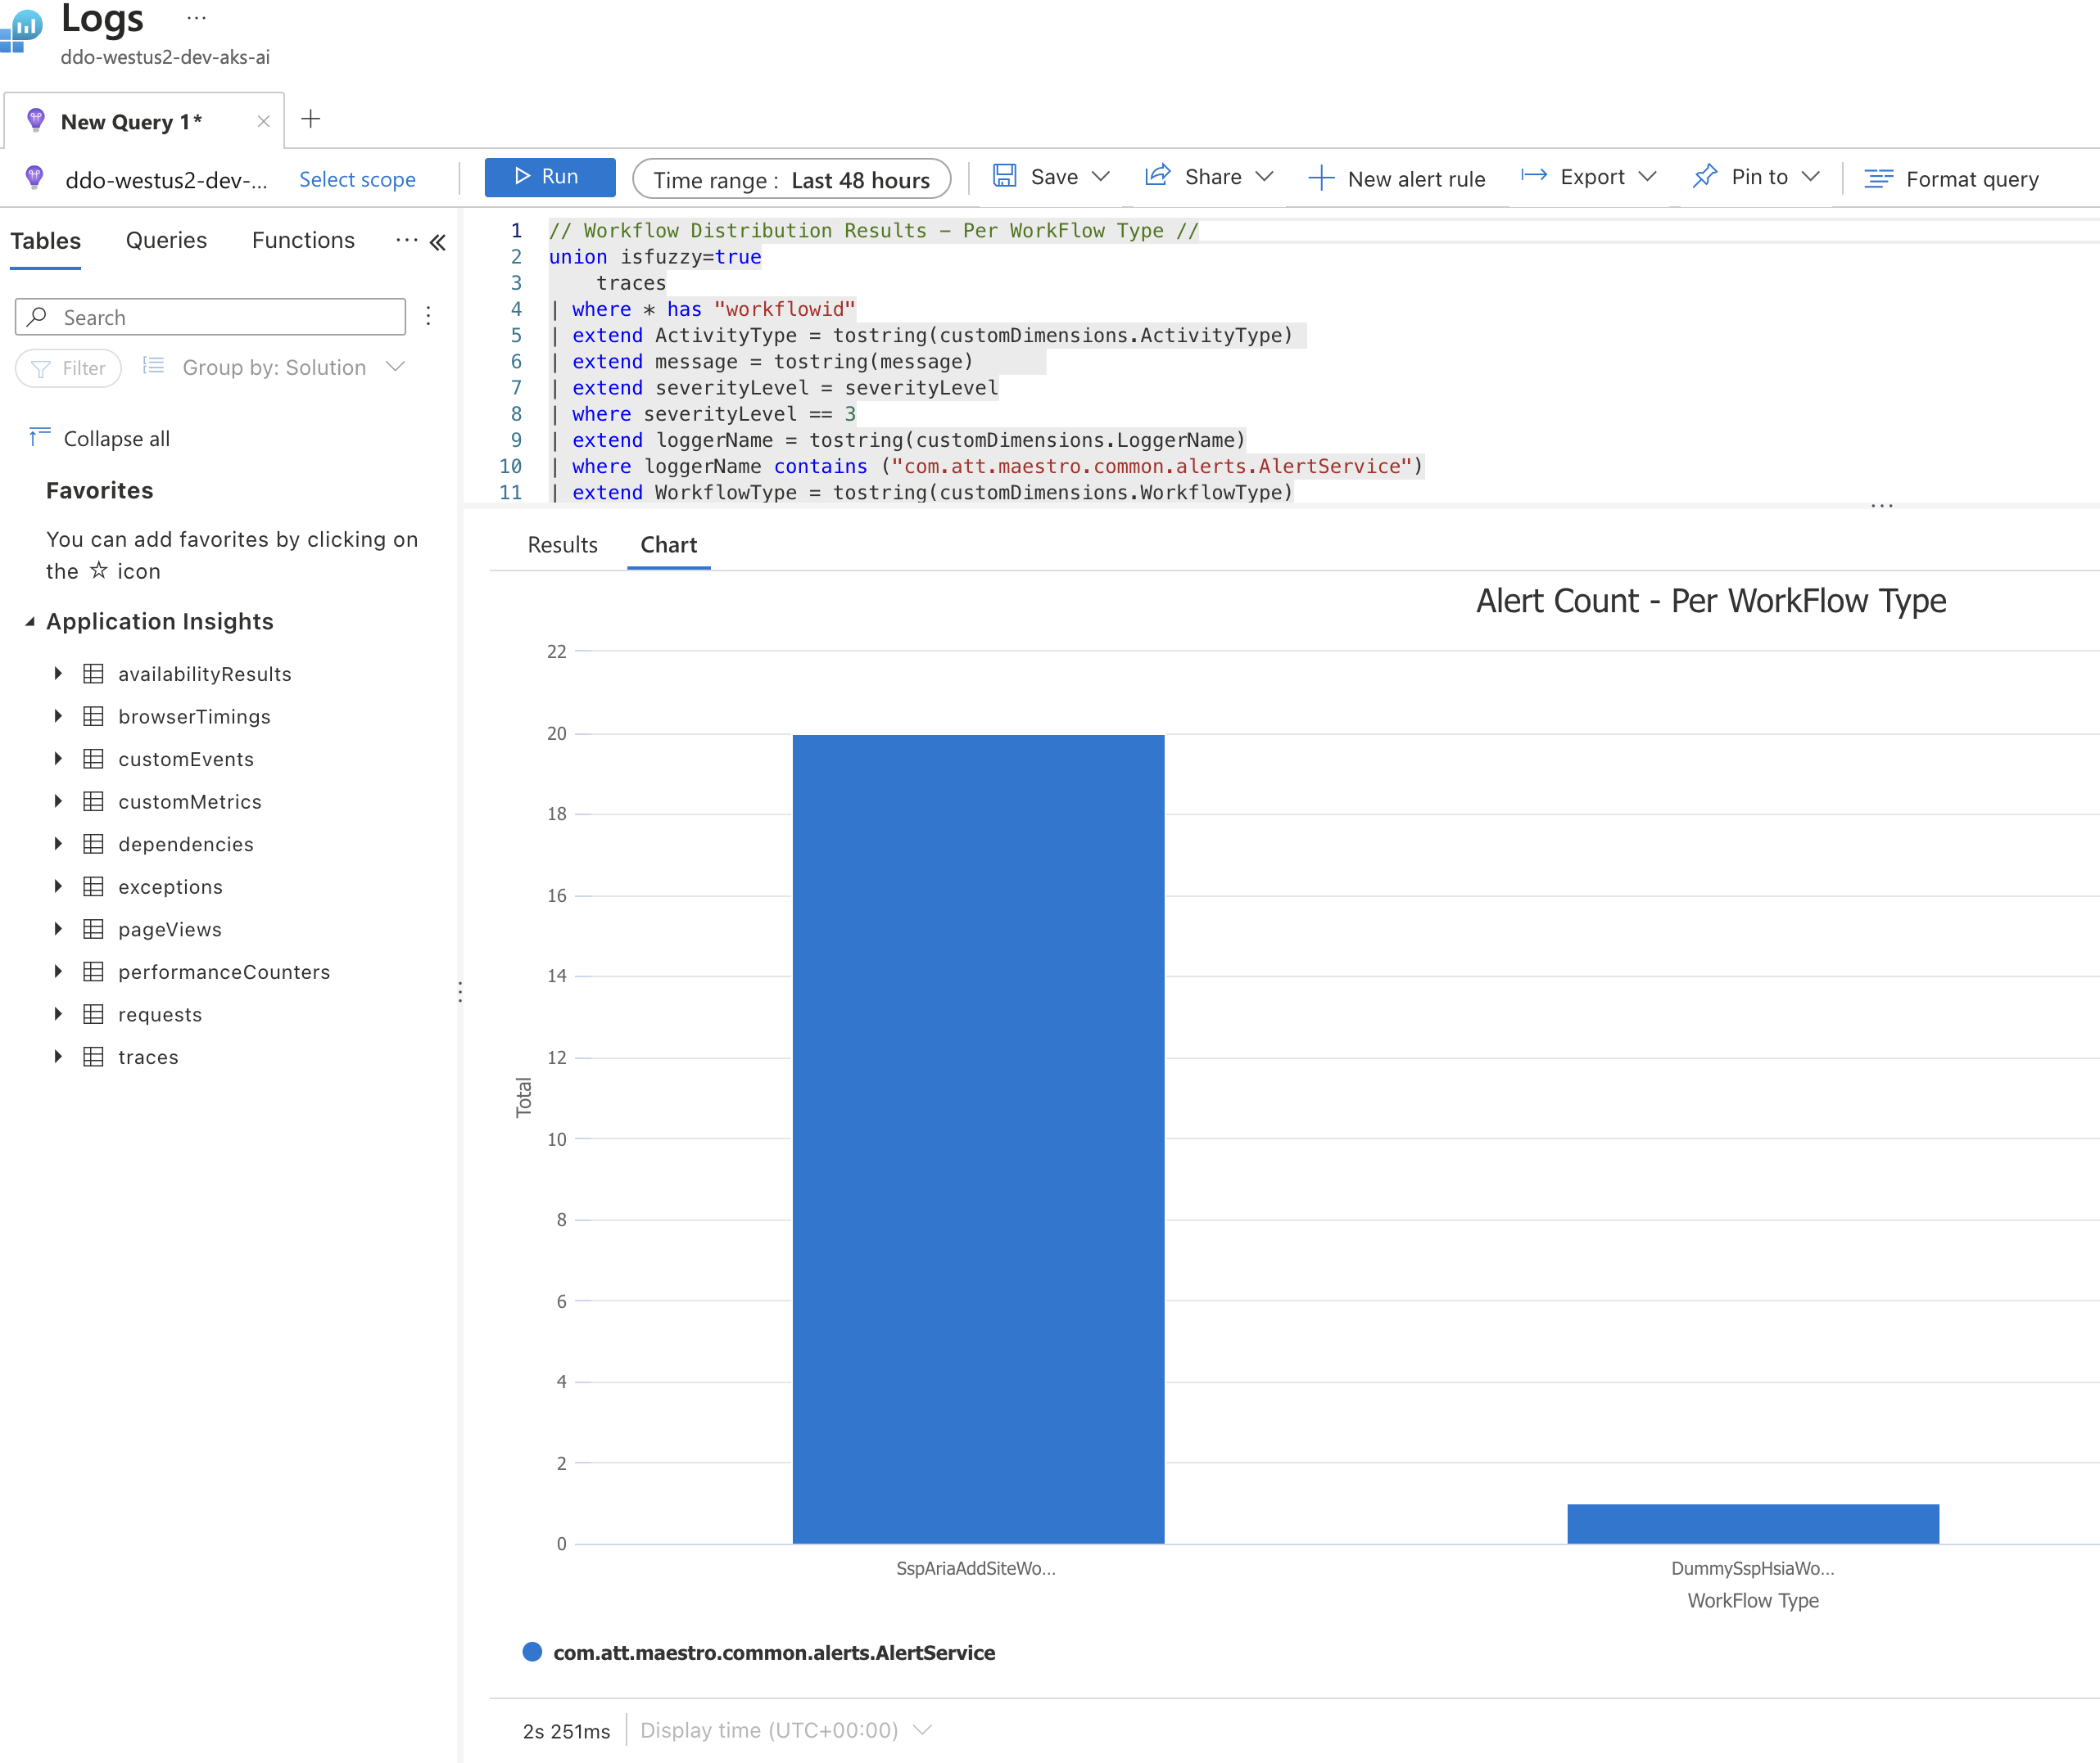Click the editor resize ellipsis handle
2100x1763 pixels.
pos(1882,507)
